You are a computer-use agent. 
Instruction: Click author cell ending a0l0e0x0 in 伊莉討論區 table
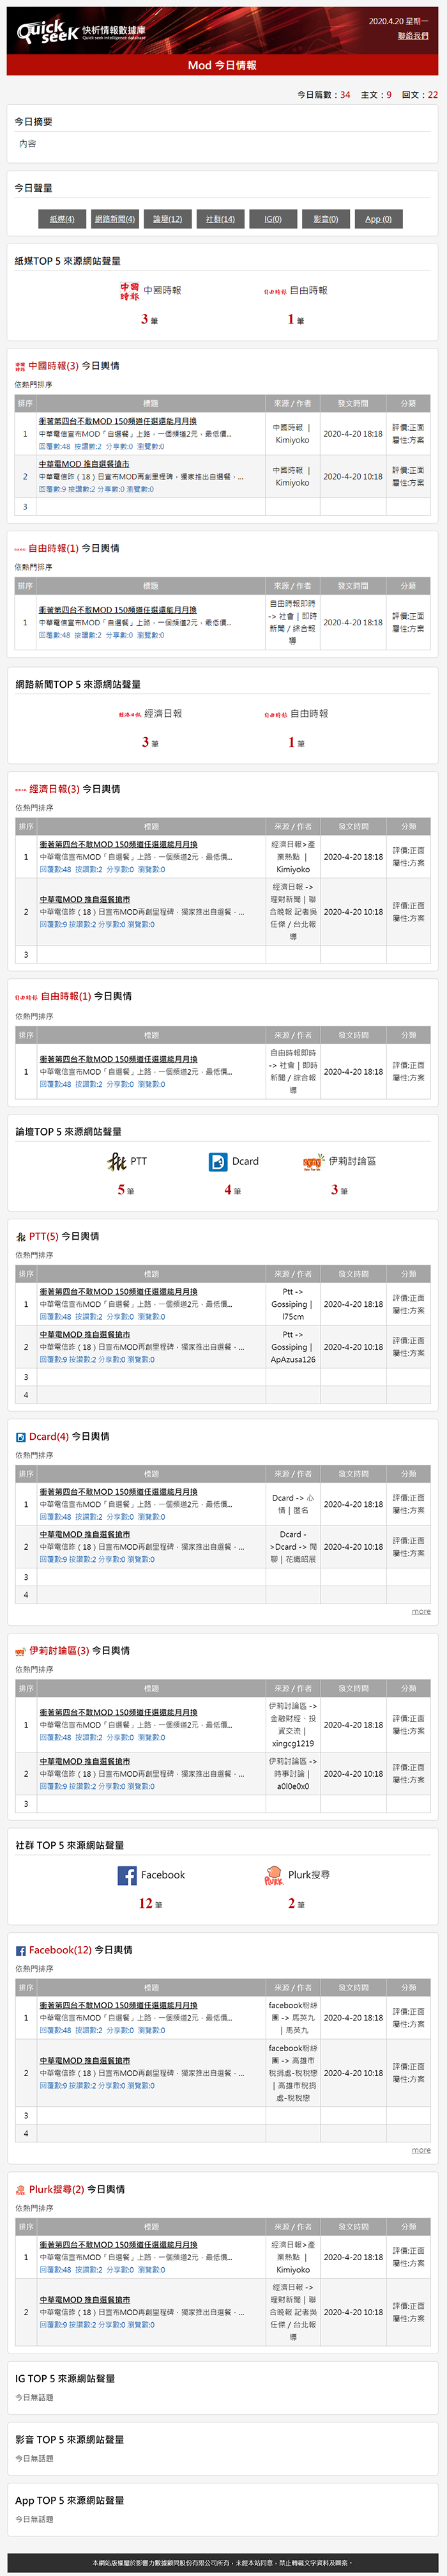pyautogui.click(x=292, y=1774)
